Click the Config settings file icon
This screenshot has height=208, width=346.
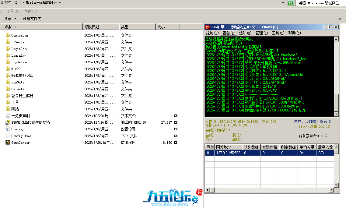8,129
